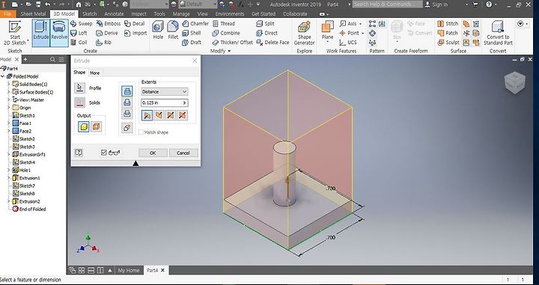This screenshot has height=285, width=539.
Task: Expand Surface Bodies(1) node
Action: click(8, 92)
